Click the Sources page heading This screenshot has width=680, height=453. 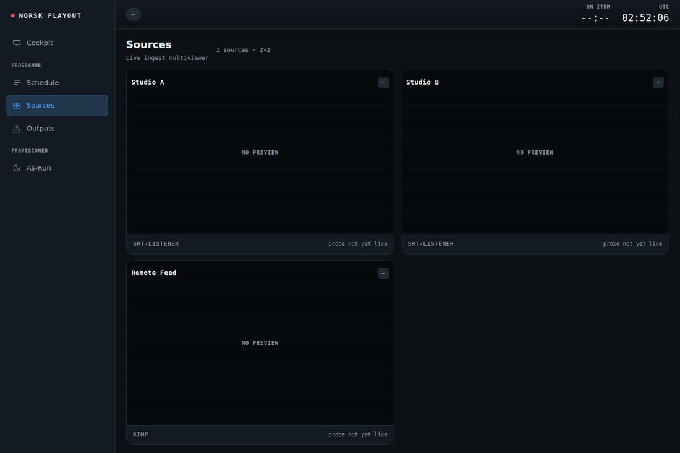149,44
